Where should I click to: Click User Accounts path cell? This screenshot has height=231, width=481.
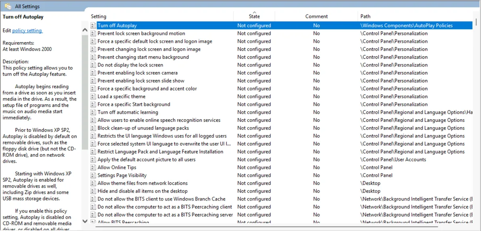393,160
